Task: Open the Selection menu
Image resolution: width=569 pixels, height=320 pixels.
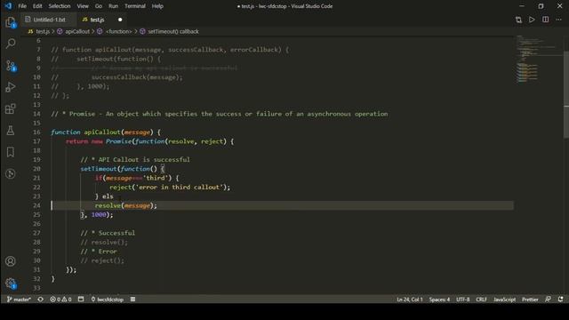Action: (x=60, y=6)
